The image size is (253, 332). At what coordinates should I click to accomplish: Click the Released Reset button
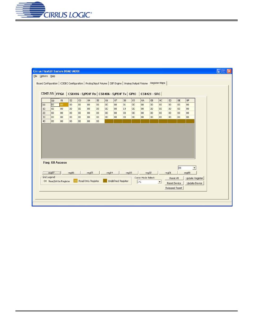point(174,188)
